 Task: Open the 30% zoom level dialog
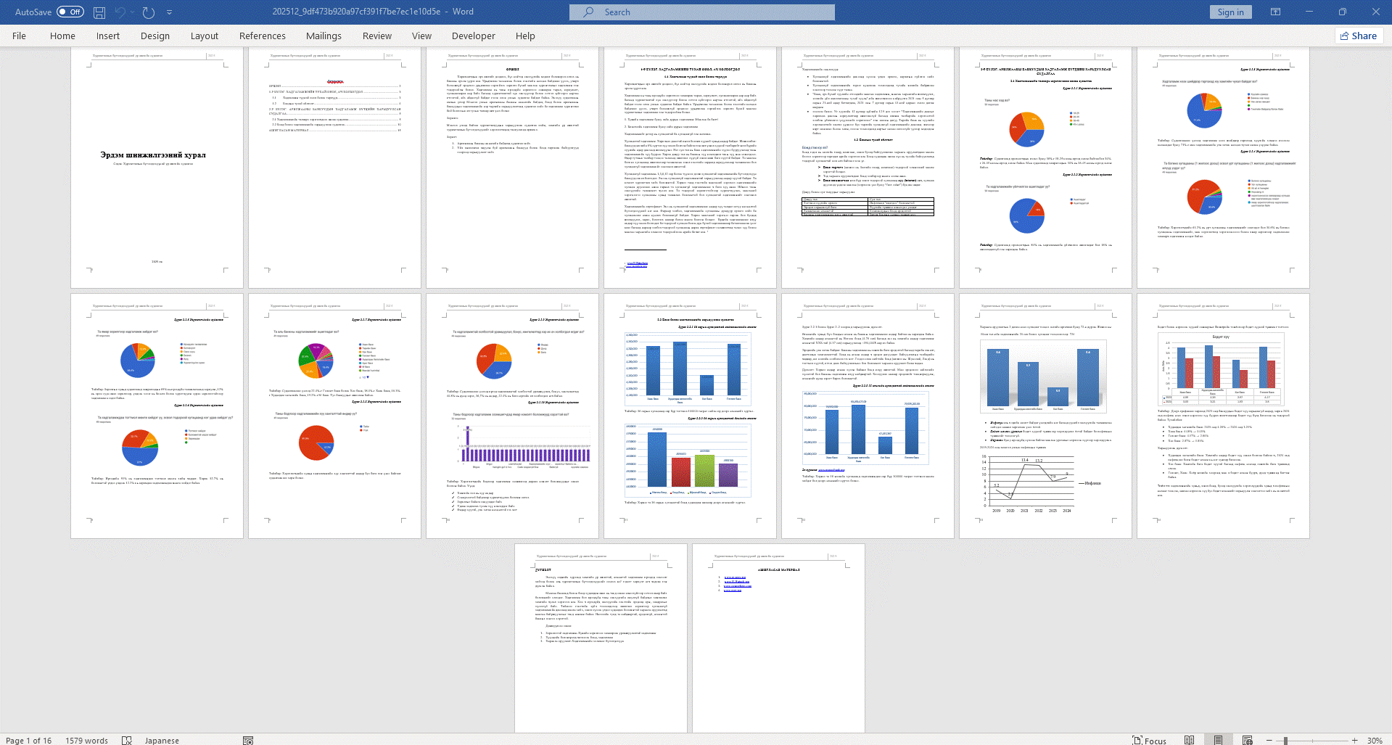point(1374,740)
